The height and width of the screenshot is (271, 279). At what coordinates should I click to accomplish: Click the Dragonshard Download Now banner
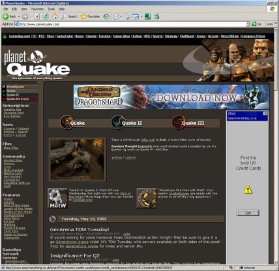point(171,97)
